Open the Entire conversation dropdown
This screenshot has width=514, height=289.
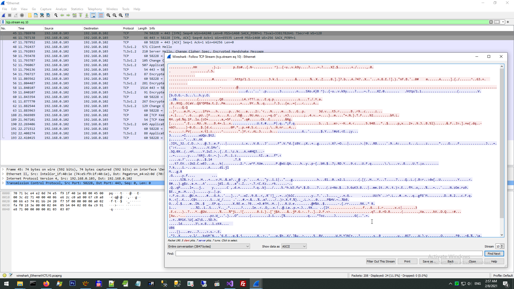click(x=209, y=246)
